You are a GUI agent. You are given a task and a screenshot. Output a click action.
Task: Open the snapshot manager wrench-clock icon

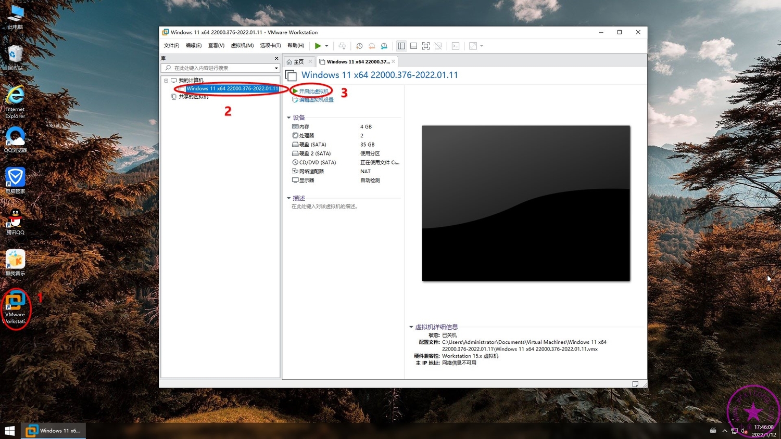384,46
